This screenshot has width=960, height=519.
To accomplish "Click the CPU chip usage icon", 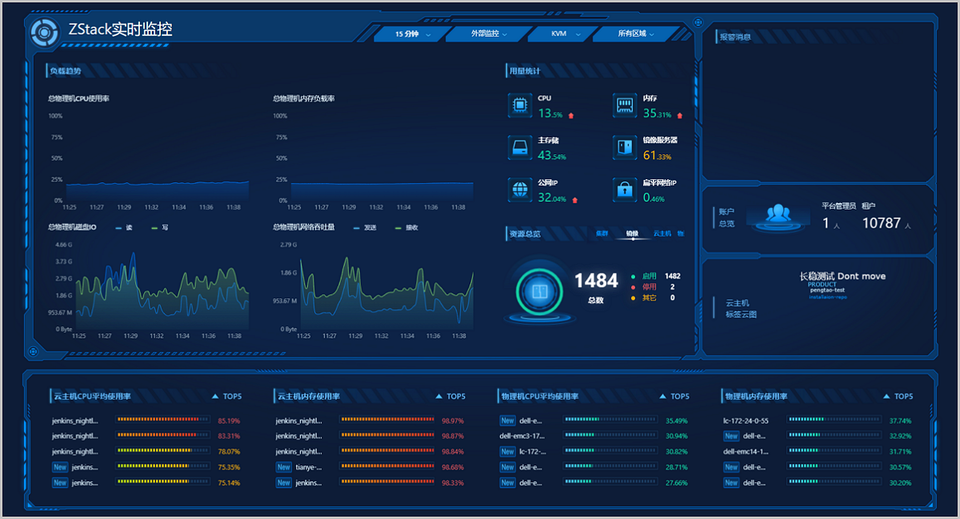I will point(520,106).
